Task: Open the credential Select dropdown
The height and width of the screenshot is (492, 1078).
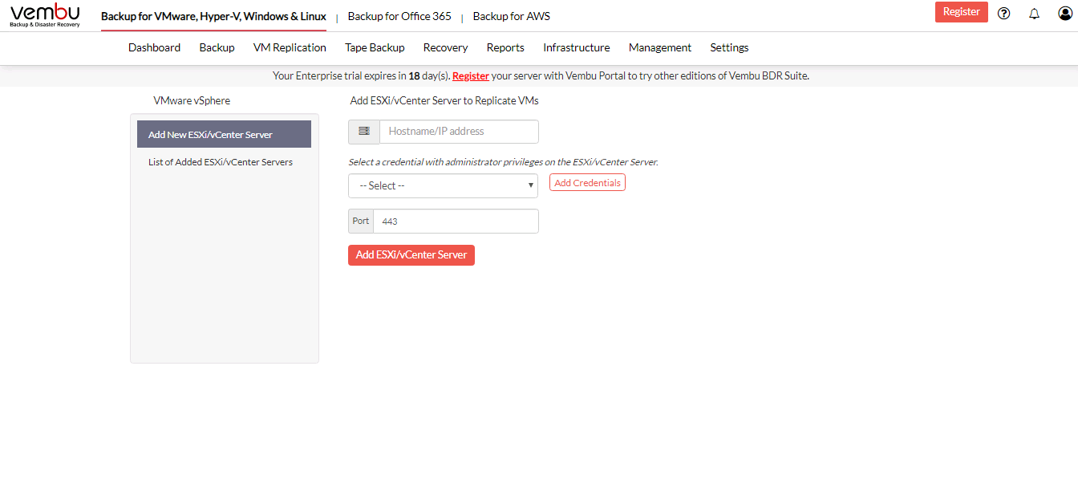Action: [443, 185]
